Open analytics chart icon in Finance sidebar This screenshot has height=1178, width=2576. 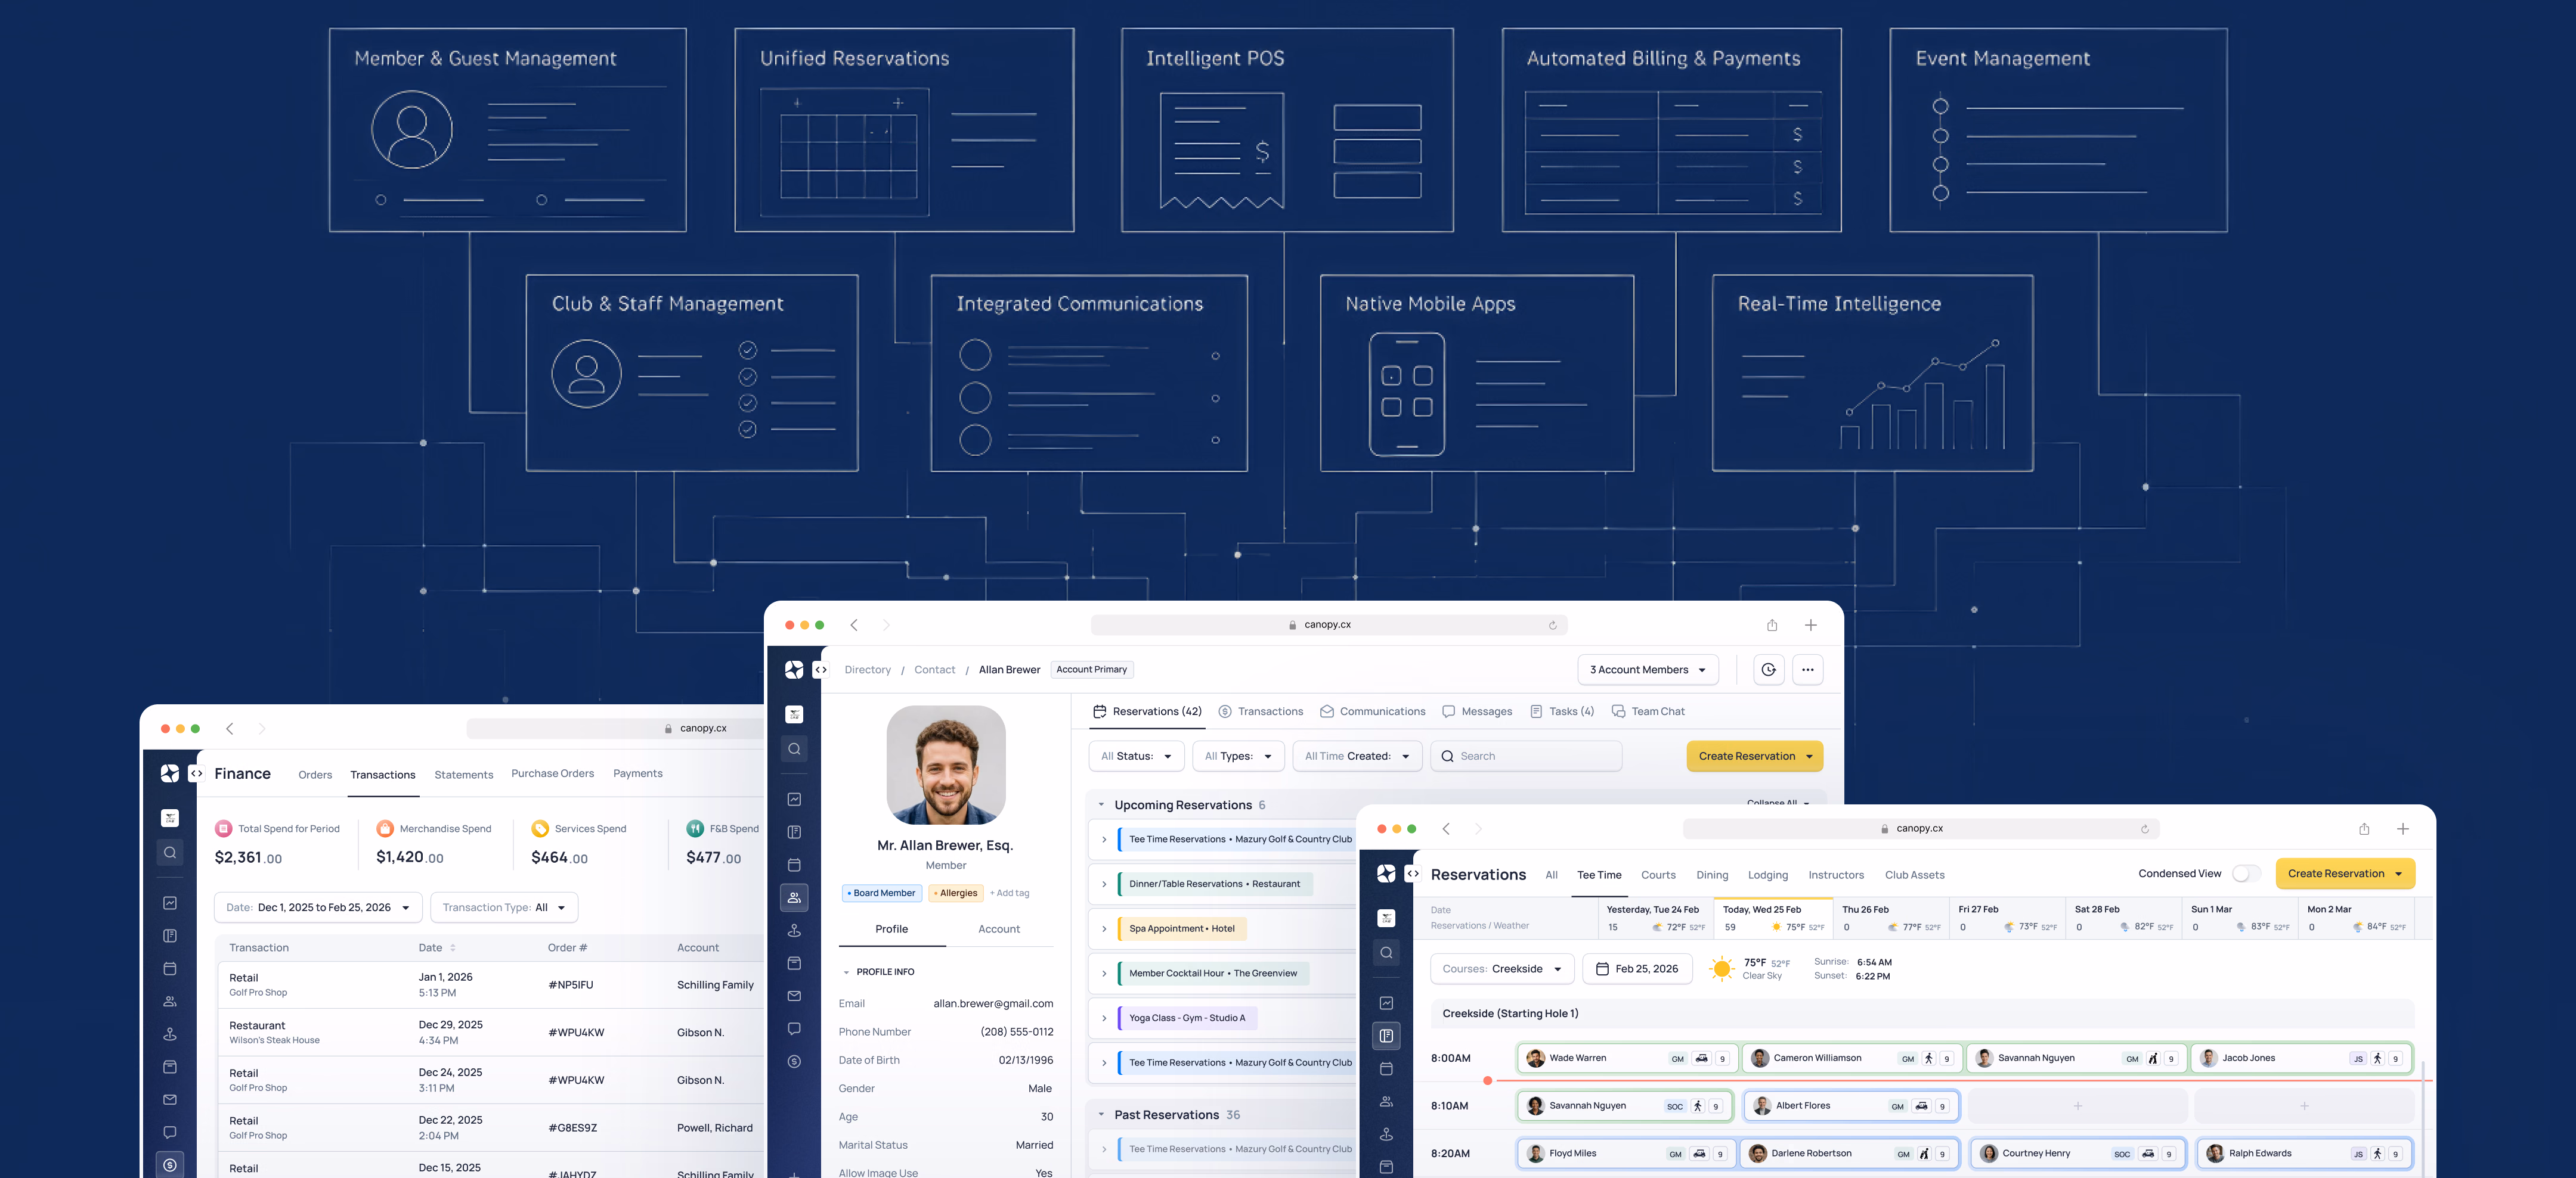pos(170,902)
